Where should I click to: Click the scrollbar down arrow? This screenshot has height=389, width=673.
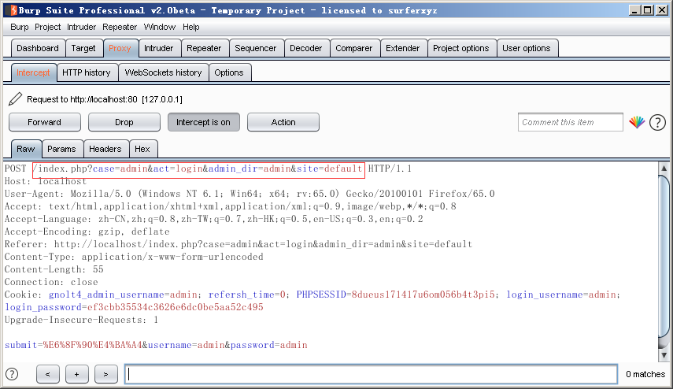(x=664, y=355)
